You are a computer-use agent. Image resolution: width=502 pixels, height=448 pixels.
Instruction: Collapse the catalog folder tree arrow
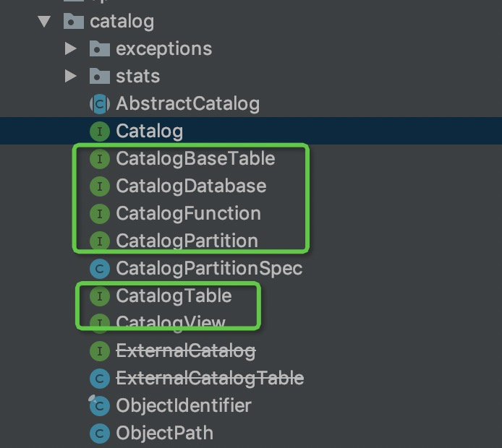46,22
